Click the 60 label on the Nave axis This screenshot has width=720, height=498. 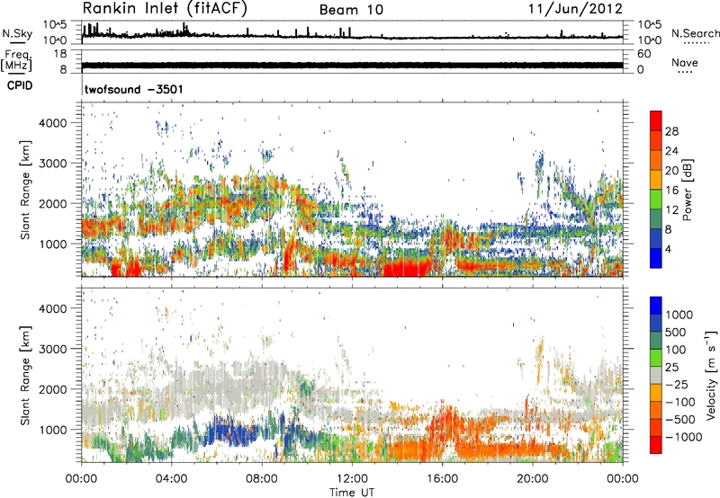click(643, 54)
